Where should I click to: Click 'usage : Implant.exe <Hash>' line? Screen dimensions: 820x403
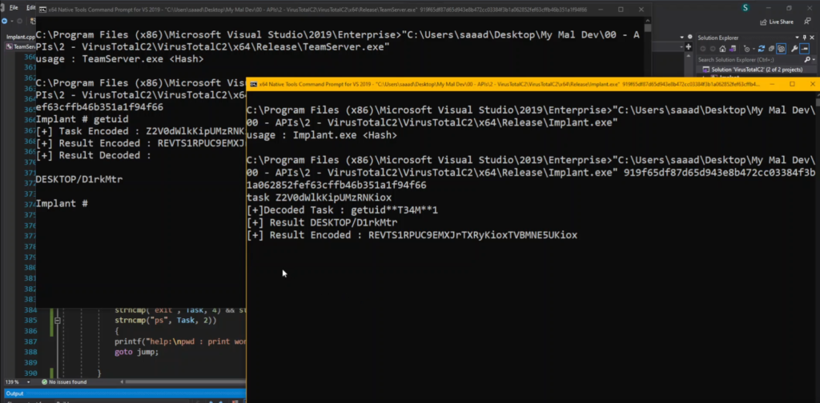[322, 135]
